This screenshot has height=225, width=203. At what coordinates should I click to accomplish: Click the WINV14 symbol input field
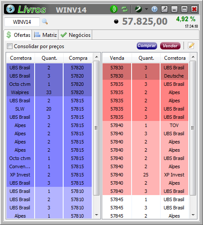coord(22,22)
